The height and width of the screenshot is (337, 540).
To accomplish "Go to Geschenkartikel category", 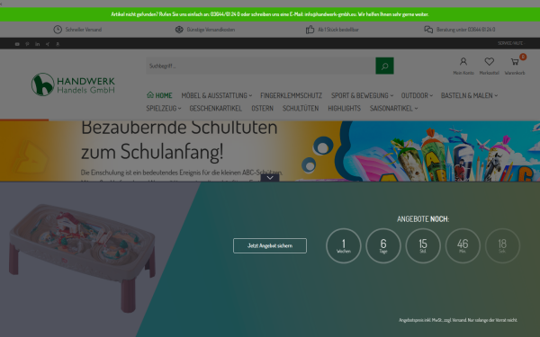I will tap(216, 109).
